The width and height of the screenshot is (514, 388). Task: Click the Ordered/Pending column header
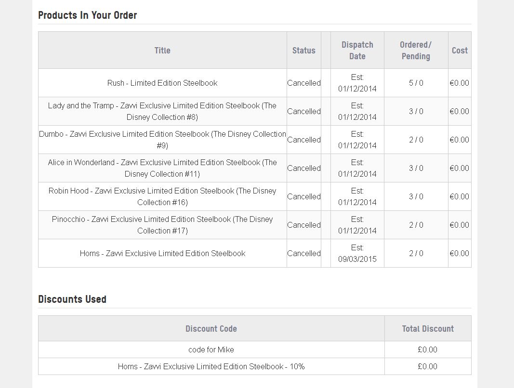tap(416, 51)
